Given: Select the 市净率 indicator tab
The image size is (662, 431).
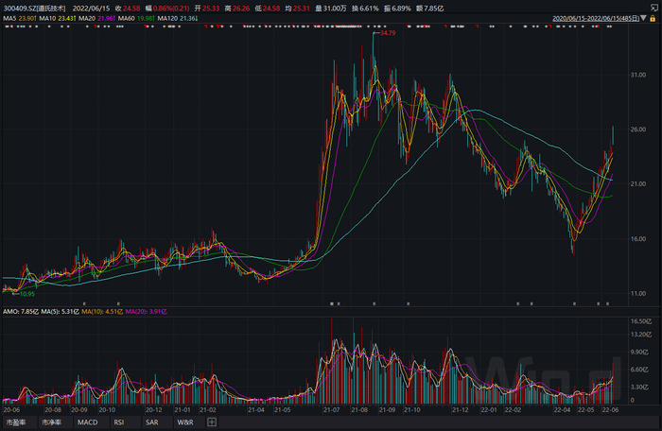Looking at the screenshot, I should point(51,422).
